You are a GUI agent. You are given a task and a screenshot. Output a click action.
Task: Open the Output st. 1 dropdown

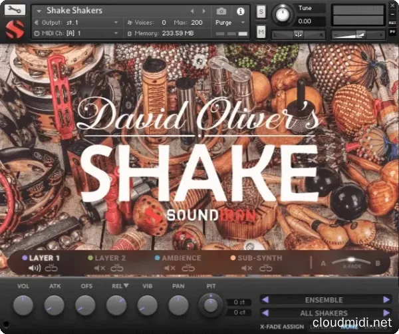(x=76, y=22)
